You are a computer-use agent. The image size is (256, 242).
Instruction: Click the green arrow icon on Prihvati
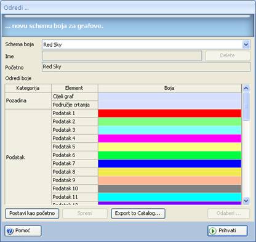(212, 231)
